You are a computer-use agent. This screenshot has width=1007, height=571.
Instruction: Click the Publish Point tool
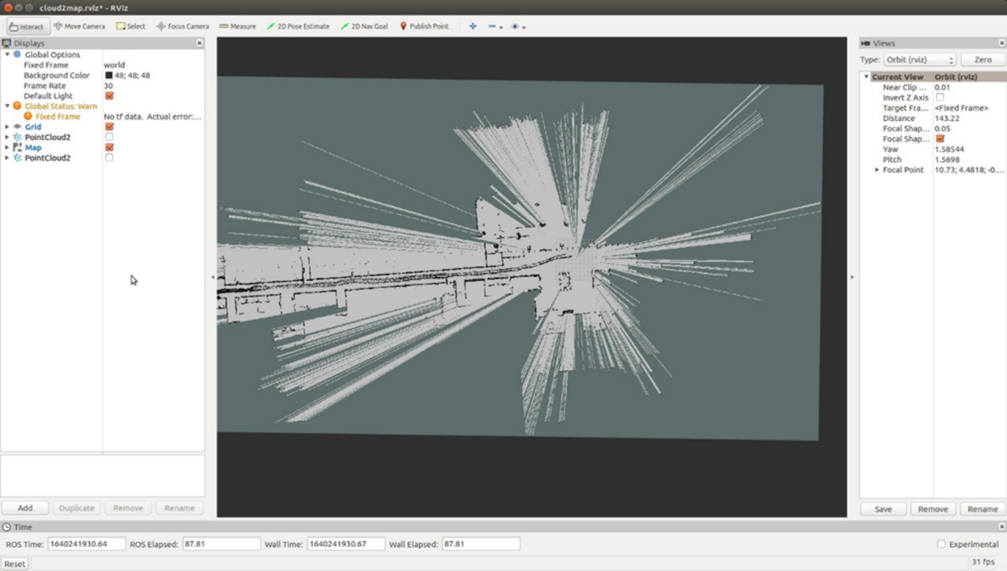pyautogui.click(x=424, y=27)
